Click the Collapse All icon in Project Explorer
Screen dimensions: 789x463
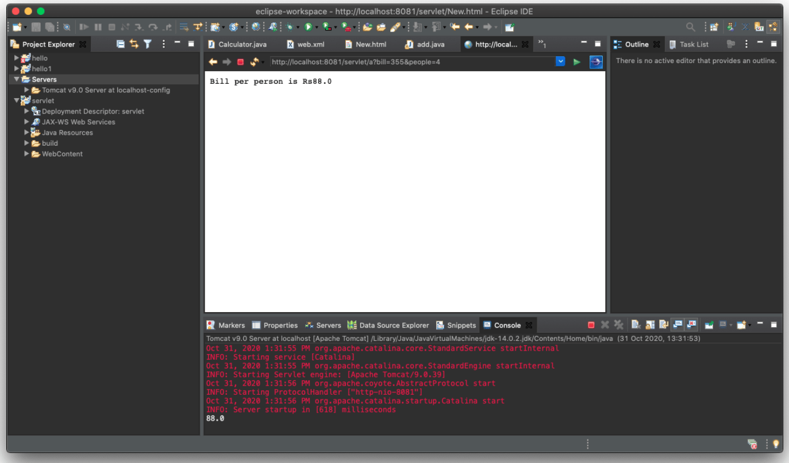point(120,44)
